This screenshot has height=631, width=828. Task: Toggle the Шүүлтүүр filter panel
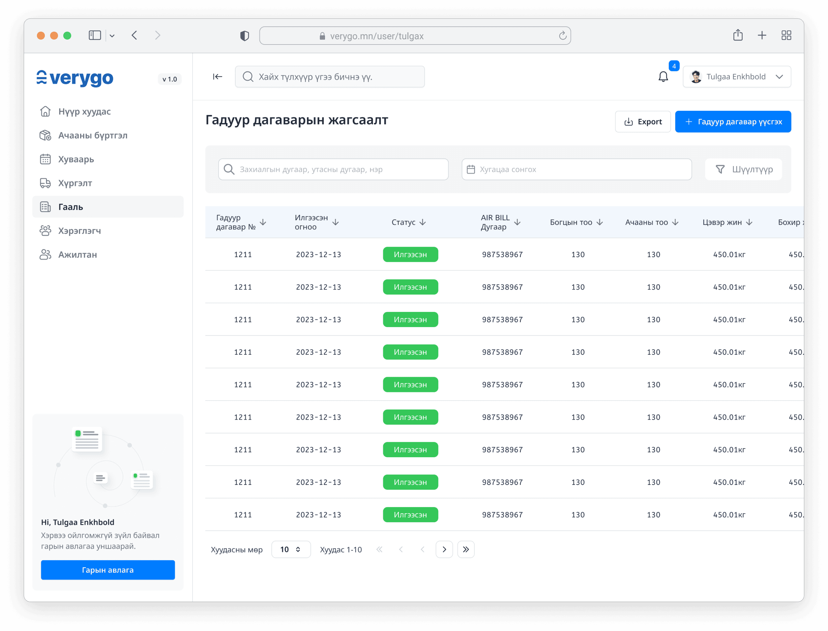(744, 169)
